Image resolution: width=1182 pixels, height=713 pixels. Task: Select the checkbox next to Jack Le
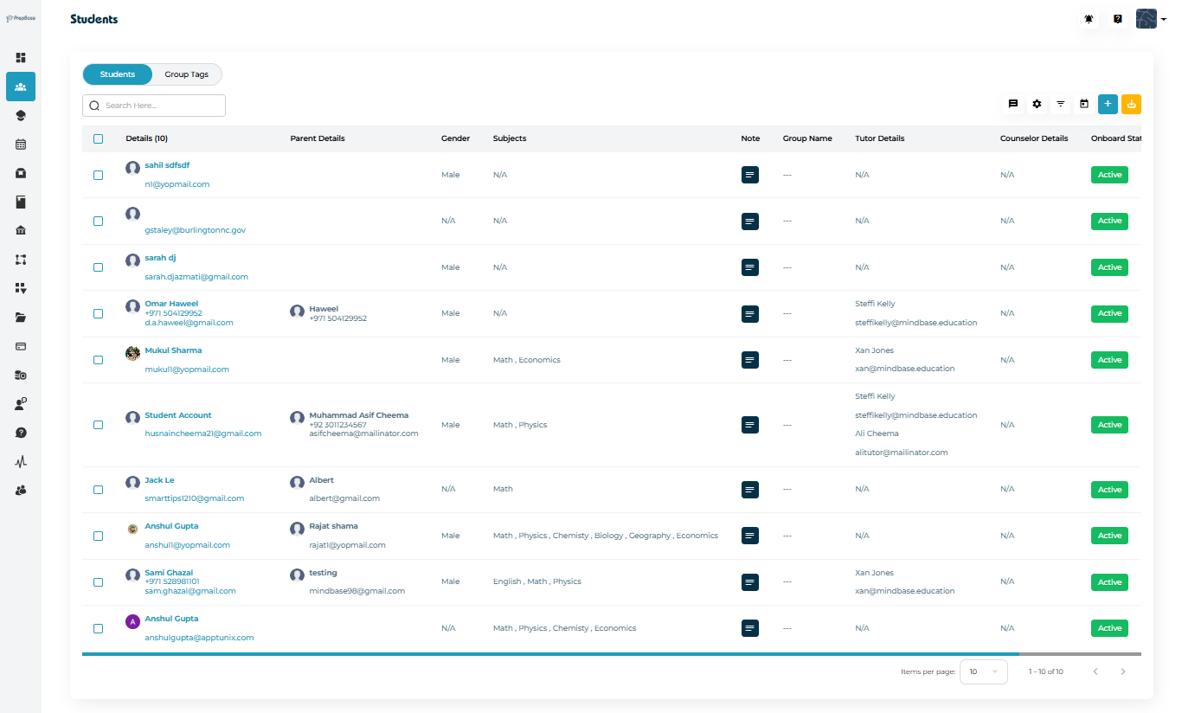coord(98,490)
